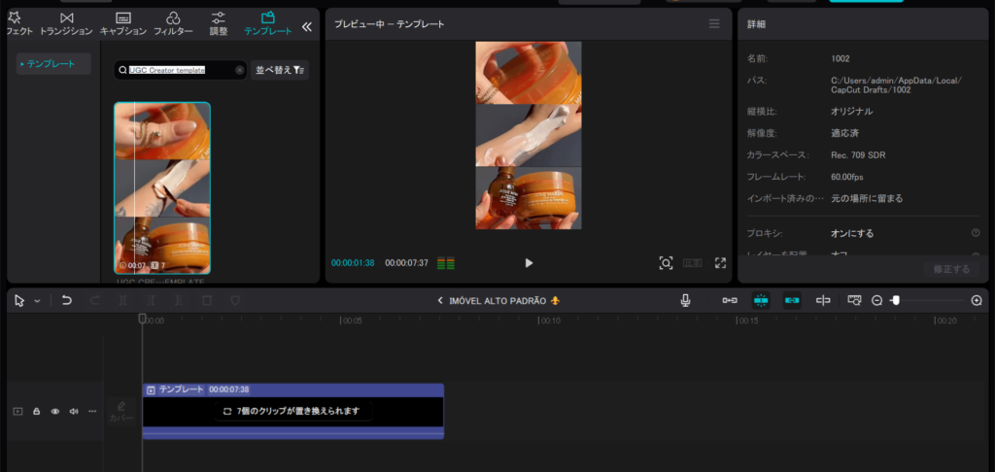
Task: Lock the main track
Action: 37,411
